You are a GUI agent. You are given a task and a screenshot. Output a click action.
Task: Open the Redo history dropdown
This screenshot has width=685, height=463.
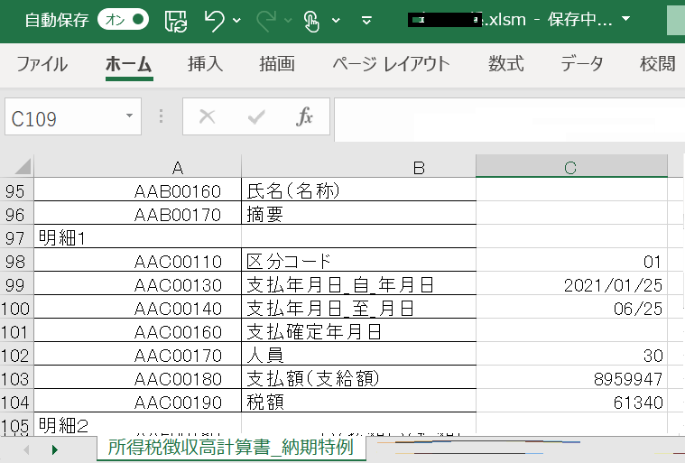(x=288, y=20)
